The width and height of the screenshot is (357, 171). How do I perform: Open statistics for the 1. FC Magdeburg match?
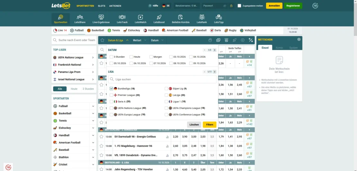(x=167, y=146)
